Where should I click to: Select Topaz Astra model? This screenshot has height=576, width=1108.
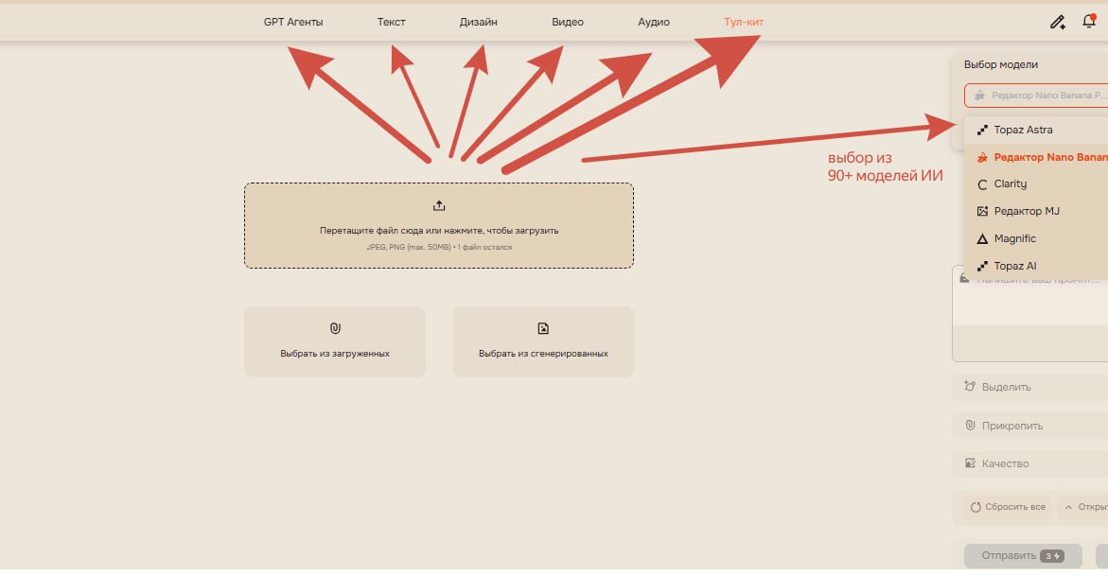tap(1036, 130)
